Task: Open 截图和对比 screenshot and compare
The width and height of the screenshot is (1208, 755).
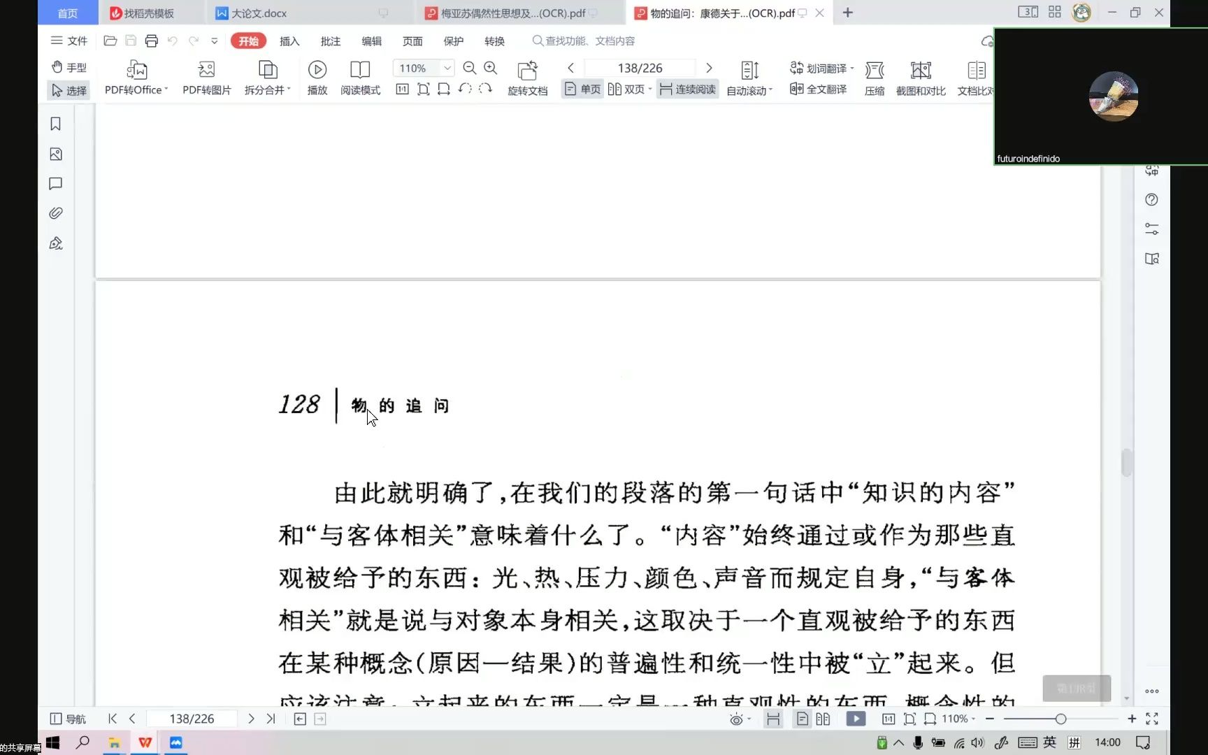Action: coord(921,78)
